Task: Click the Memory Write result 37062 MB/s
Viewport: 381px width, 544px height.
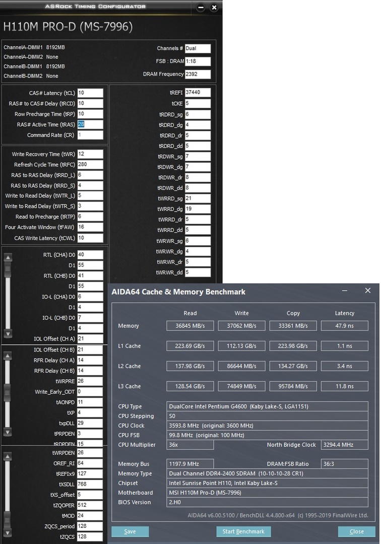Action: coord(241,326)
